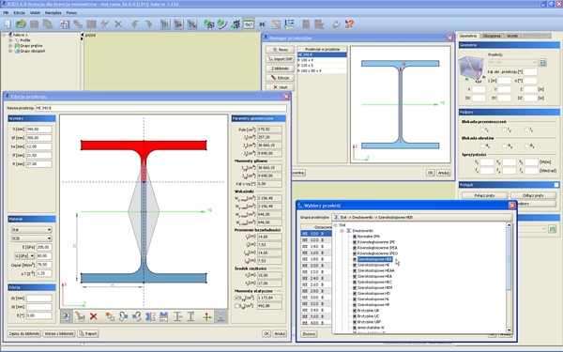Click scrollbar down arrow in section group tree

pos(509,330)
